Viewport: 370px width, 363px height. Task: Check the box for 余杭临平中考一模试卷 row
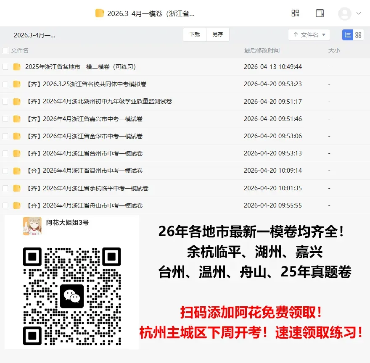(x=5, y=188)
